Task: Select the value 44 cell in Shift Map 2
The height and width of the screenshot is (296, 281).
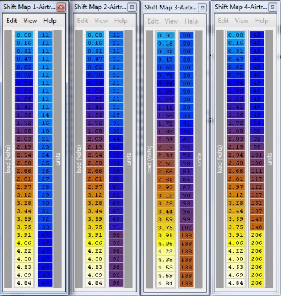Action: pyautogui.click(x=116, y=139)
